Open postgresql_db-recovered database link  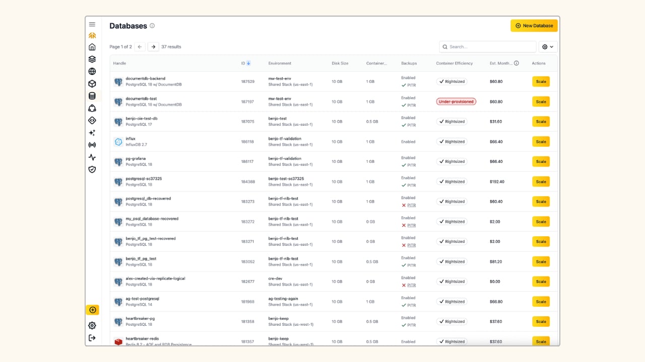coord(148,199)
